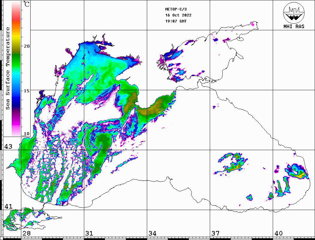
Task: Click the MHI RAS circular logo
Action: coord(294,13)
